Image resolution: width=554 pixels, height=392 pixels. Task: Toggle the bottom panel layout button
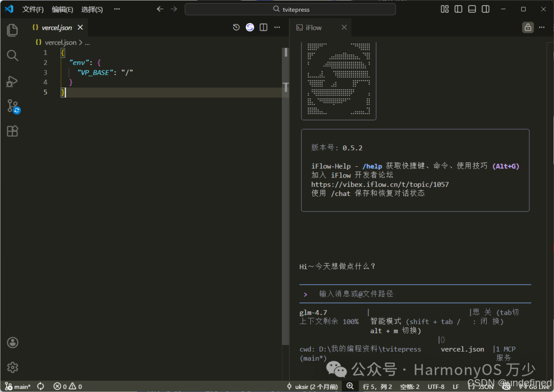tap(472, 9)
